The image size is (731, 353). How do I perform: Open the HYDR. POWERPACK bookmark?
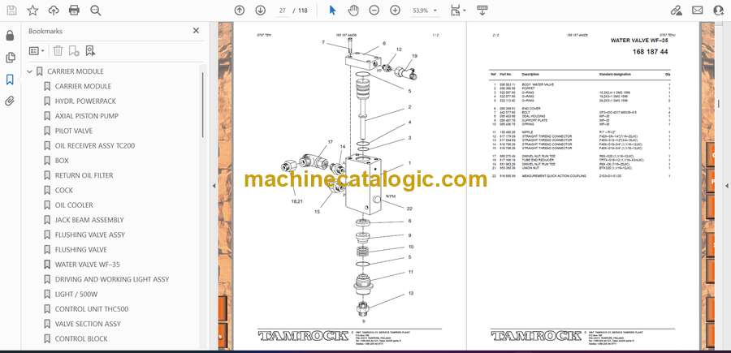85,101
